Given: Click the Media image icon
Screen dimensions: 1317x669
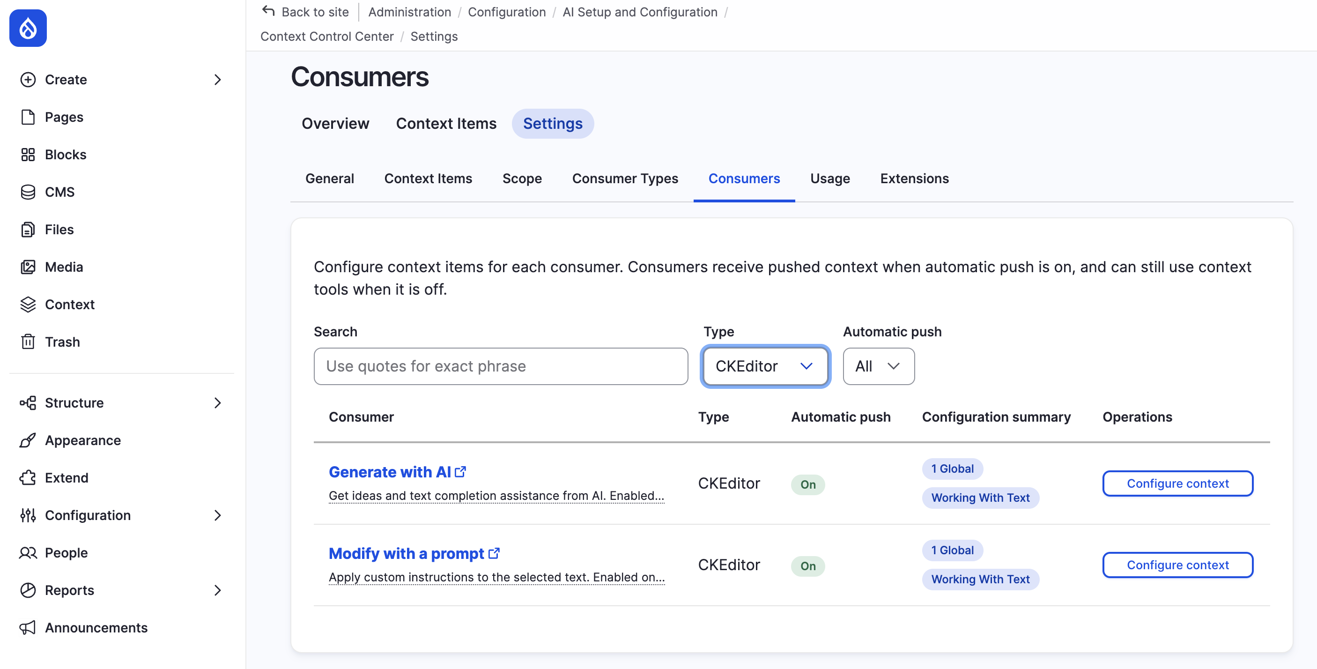Looking at the screenshot, I should coord(28,267).
